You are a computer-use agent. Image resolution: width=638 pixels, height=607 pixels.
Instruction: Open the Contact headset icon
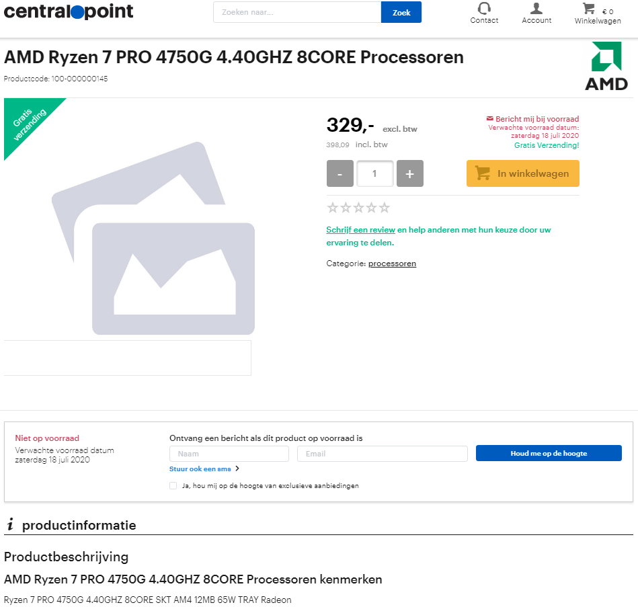[x=484, y=8]
